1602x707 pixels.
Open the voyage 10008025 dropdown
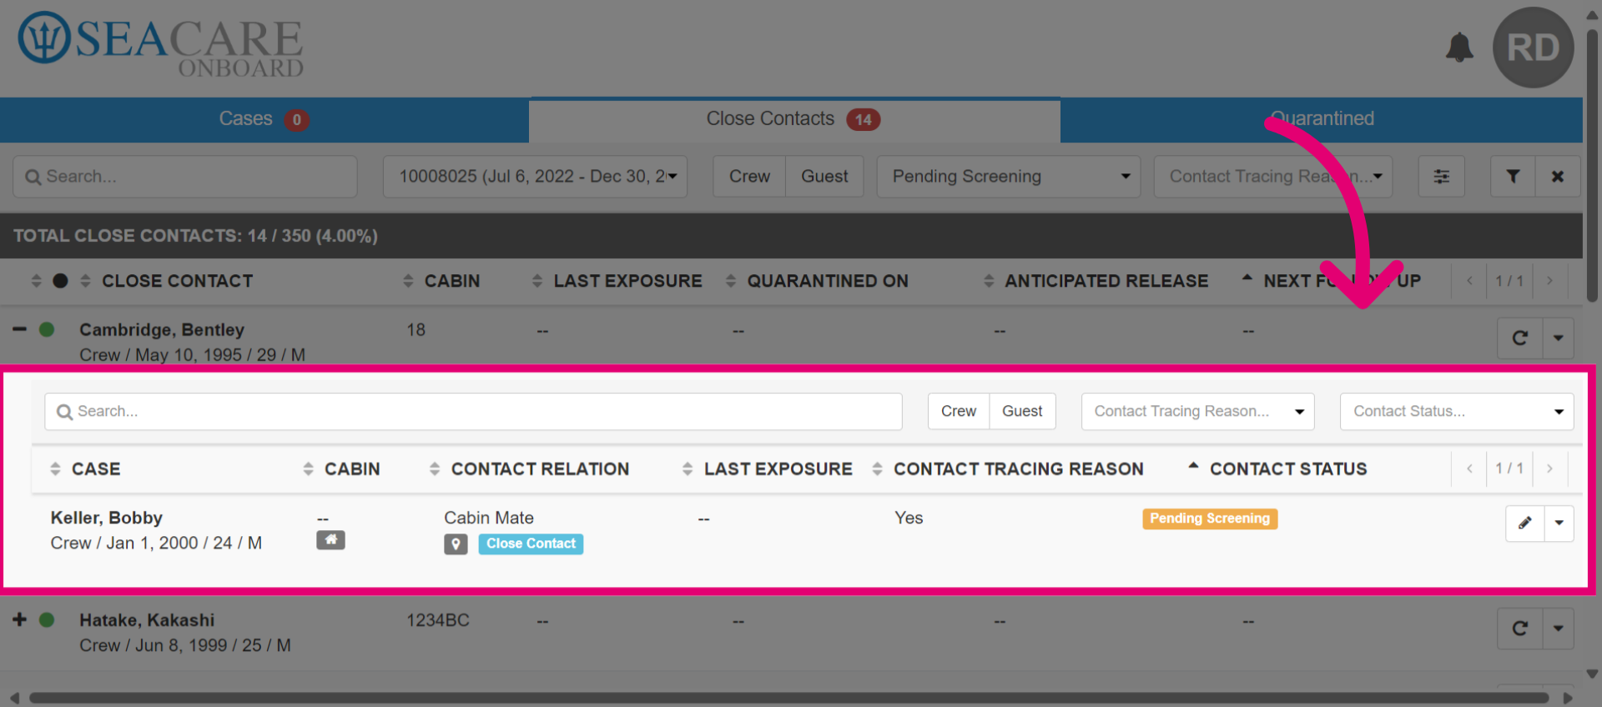[x=535, y=177]
